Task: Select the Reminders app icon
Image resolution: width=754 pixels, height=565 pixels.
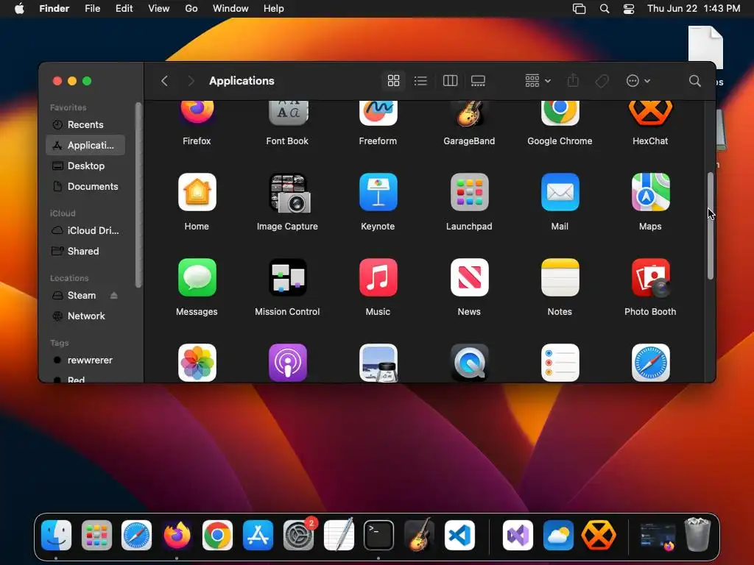Action: [x=560, y=363]
